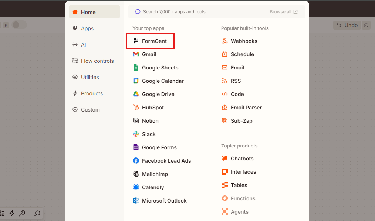Select the HubSpot app
Screen dimensions: 375x221
(148, 108)
